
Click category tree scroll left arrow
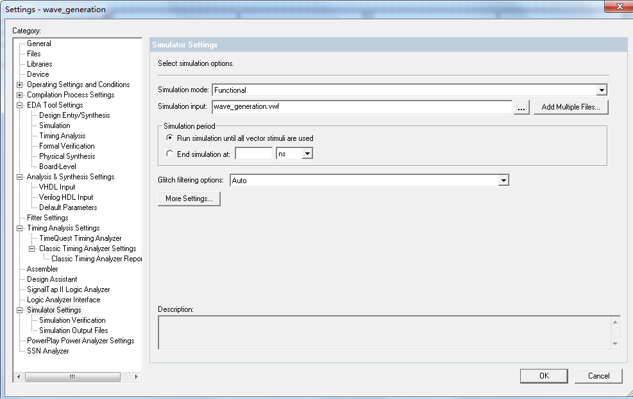tap(19, 377)
